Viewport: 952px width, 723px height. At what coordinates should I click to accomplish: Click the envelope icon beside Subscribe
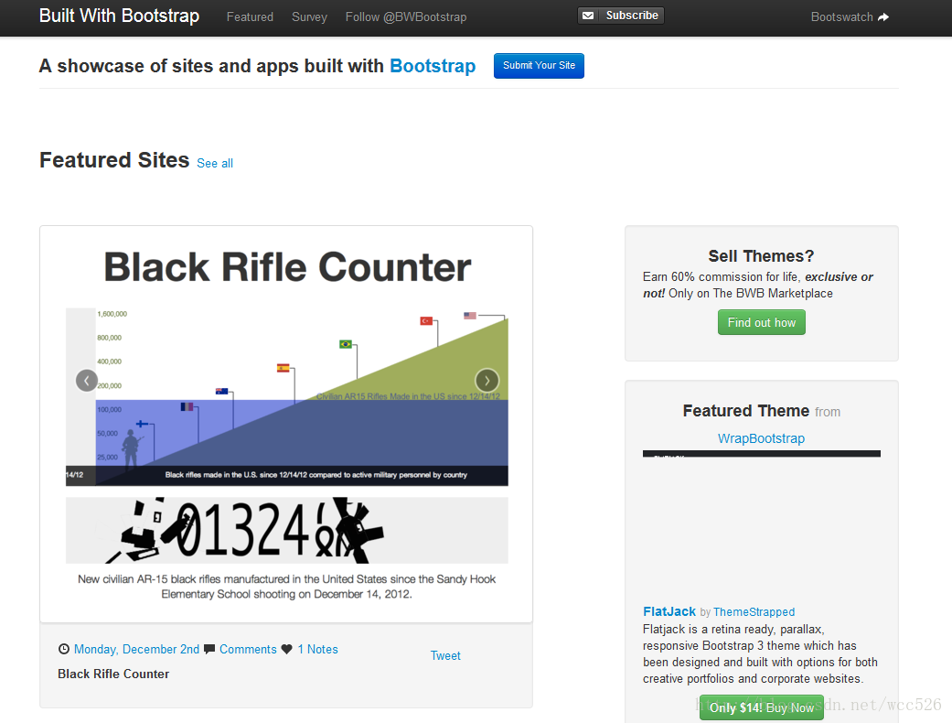(x=588, y=16)
